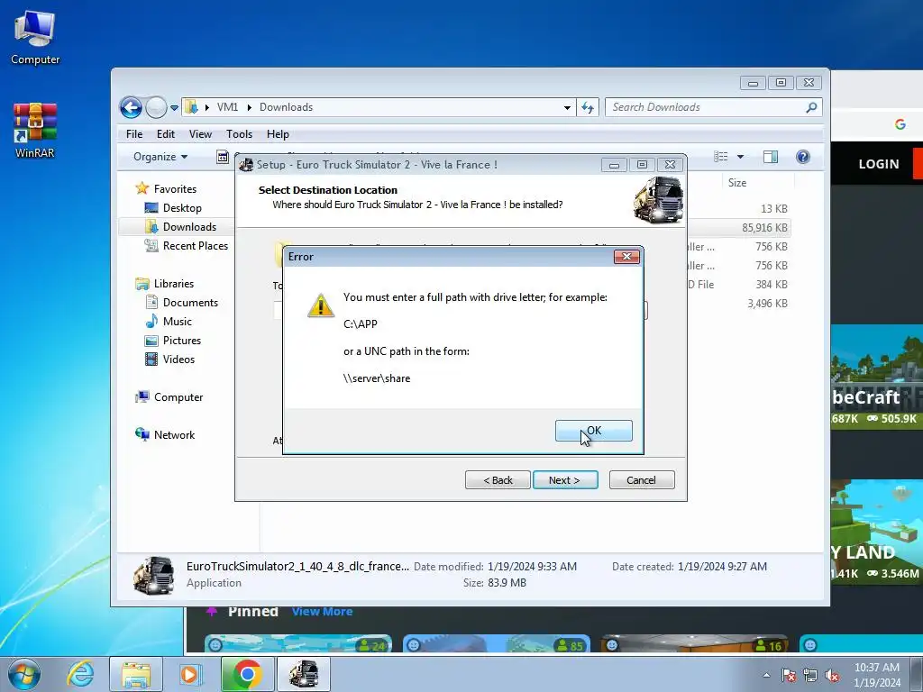Refresh the Downloads folder view
The image size is (923, 692).
tap(588, 107)
